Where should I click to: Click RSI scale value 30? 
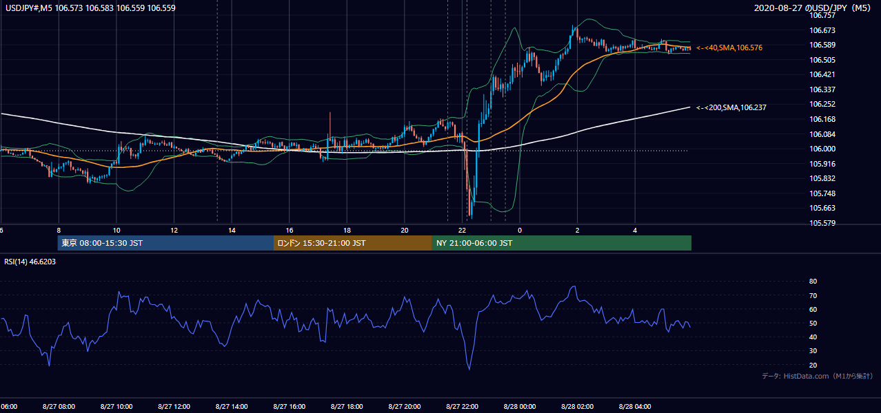813,350
